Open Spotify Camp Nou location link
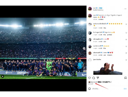This screenshot has width=128, height=97. tap(98, 10)
